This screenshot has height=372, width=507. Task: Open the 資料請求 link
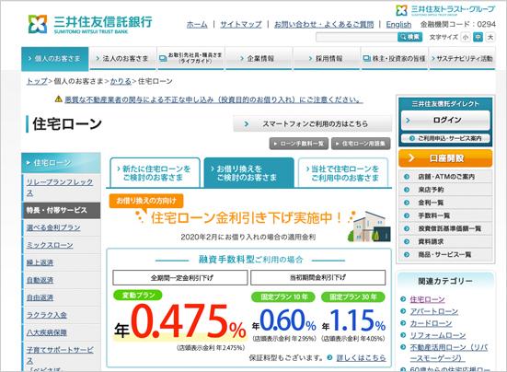click(x=445, y=241)
